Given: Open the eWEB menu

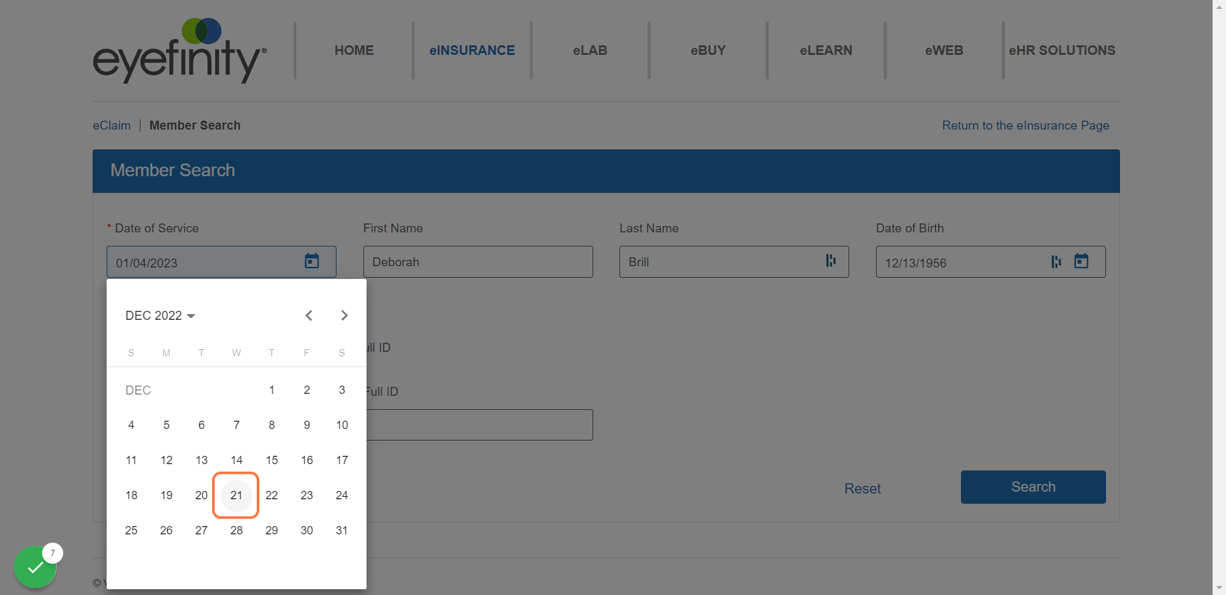Looking at the screenshot, I should [944, 50].
